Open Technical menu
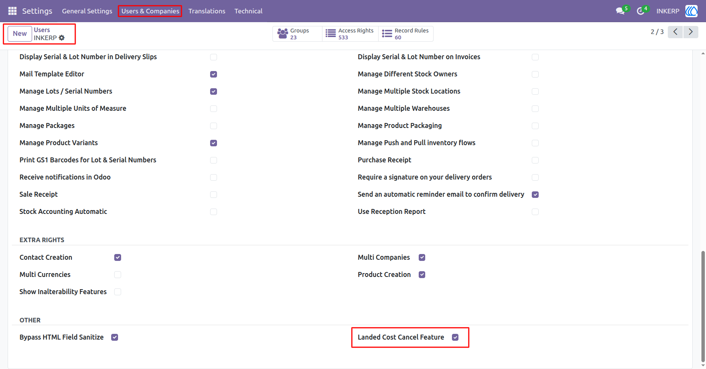Viewport: 706px width, 369px height. 248,11
